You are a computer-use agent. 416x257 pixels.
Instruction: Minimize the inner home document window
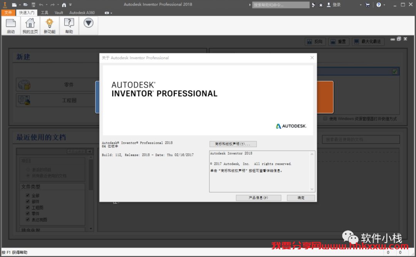click(393, 39)
